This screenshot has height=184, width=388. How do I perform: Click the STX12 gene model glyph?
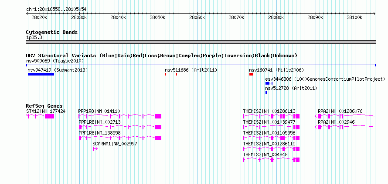[x=40, y=116]
